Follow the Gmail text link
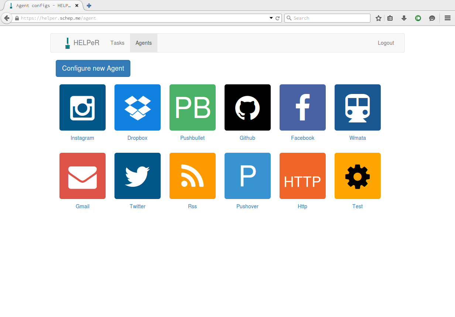 coord(82,206)
